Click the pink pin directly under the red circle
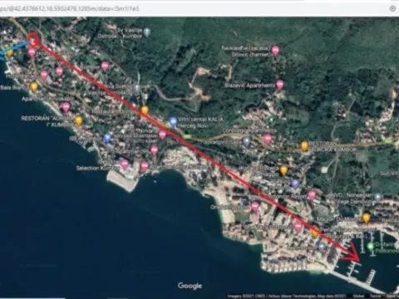The image size is (399, 299). pyautogui.click(x=32, y=52)
